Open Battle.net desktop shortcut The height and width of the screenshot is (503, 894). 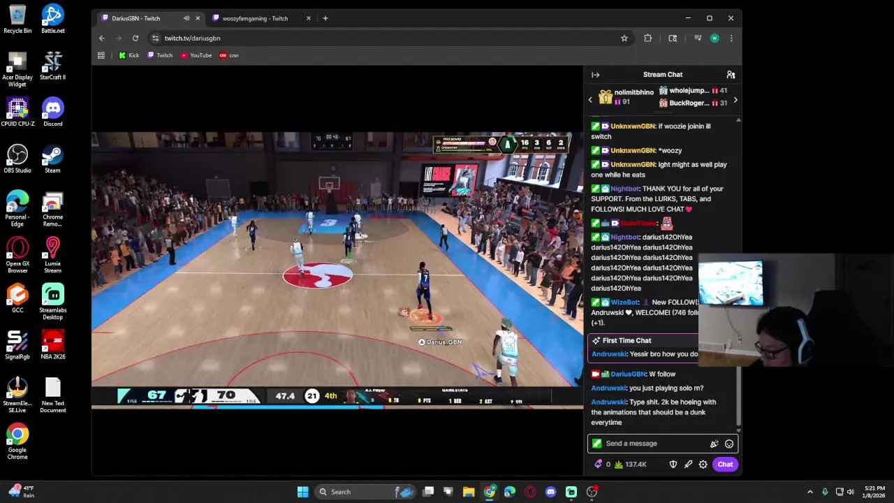pyautogui.click(x=52, y=20)
